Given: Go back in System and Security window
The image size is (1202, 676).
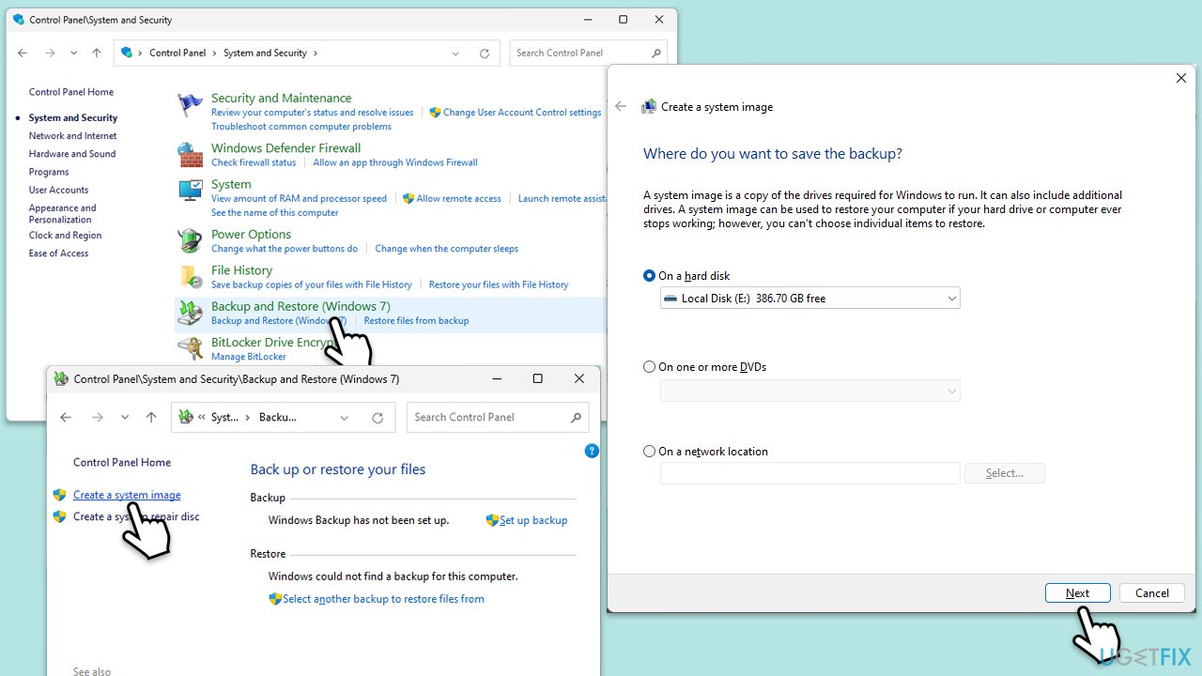Looking at the screenshot, I should pyautogui.click(x=23, y=54).
